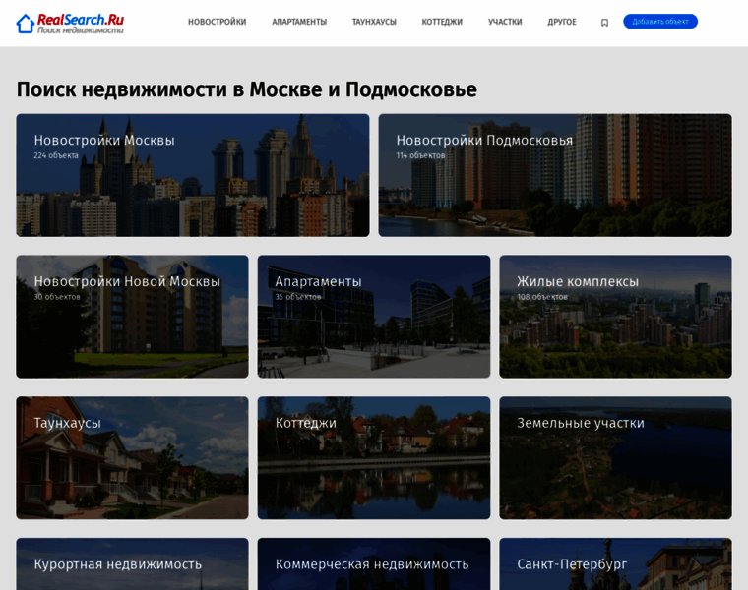
Task: Open the Участки menu item
Action: pos(505,22)
